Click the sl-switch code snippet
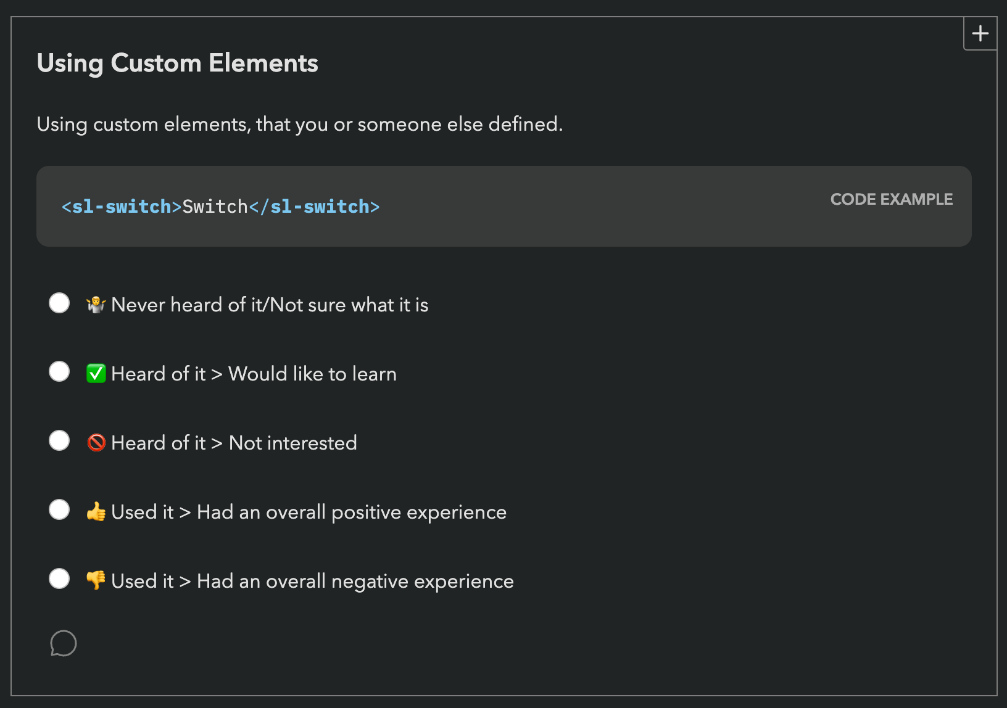This screenshot has width=1007, height=708. pos(220,207)
